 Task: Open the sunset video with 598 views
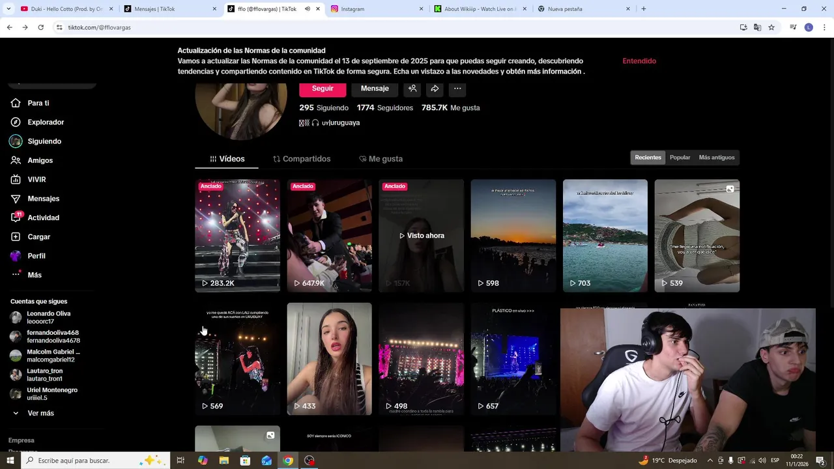[x=513, y=236]
